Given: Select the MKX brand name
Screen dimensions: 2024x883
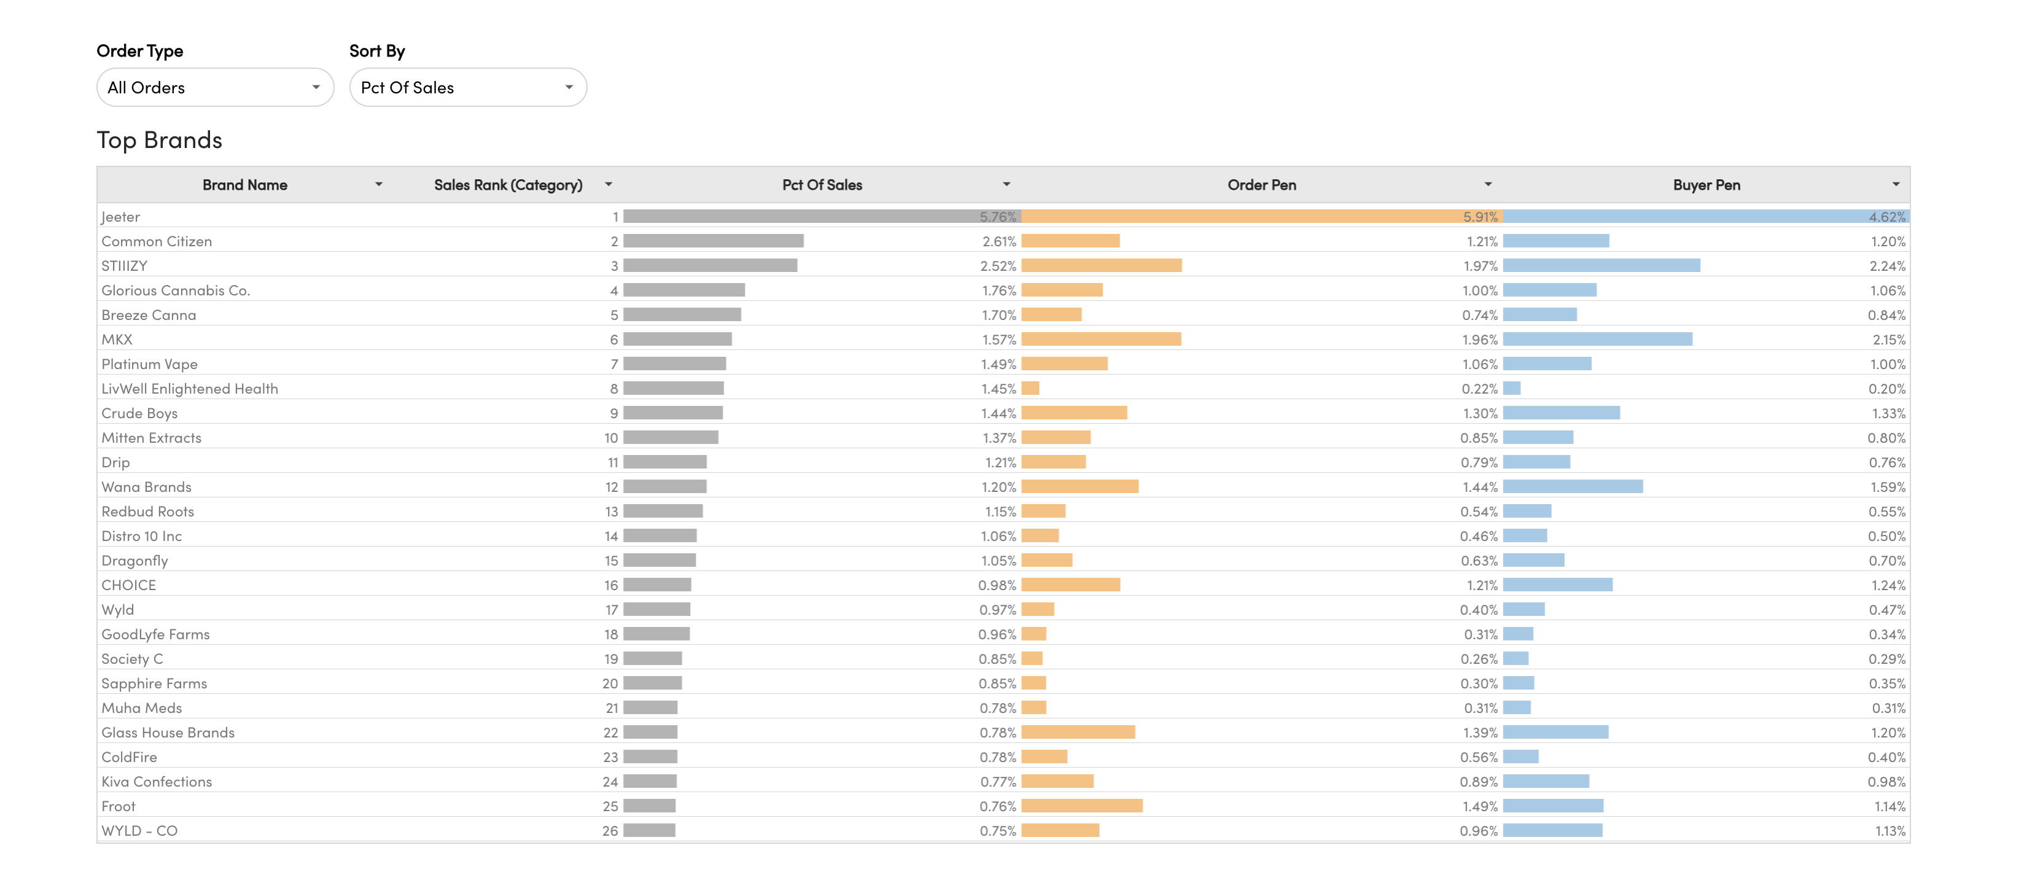Looking at the screenshot, I should tap(116, 340).
